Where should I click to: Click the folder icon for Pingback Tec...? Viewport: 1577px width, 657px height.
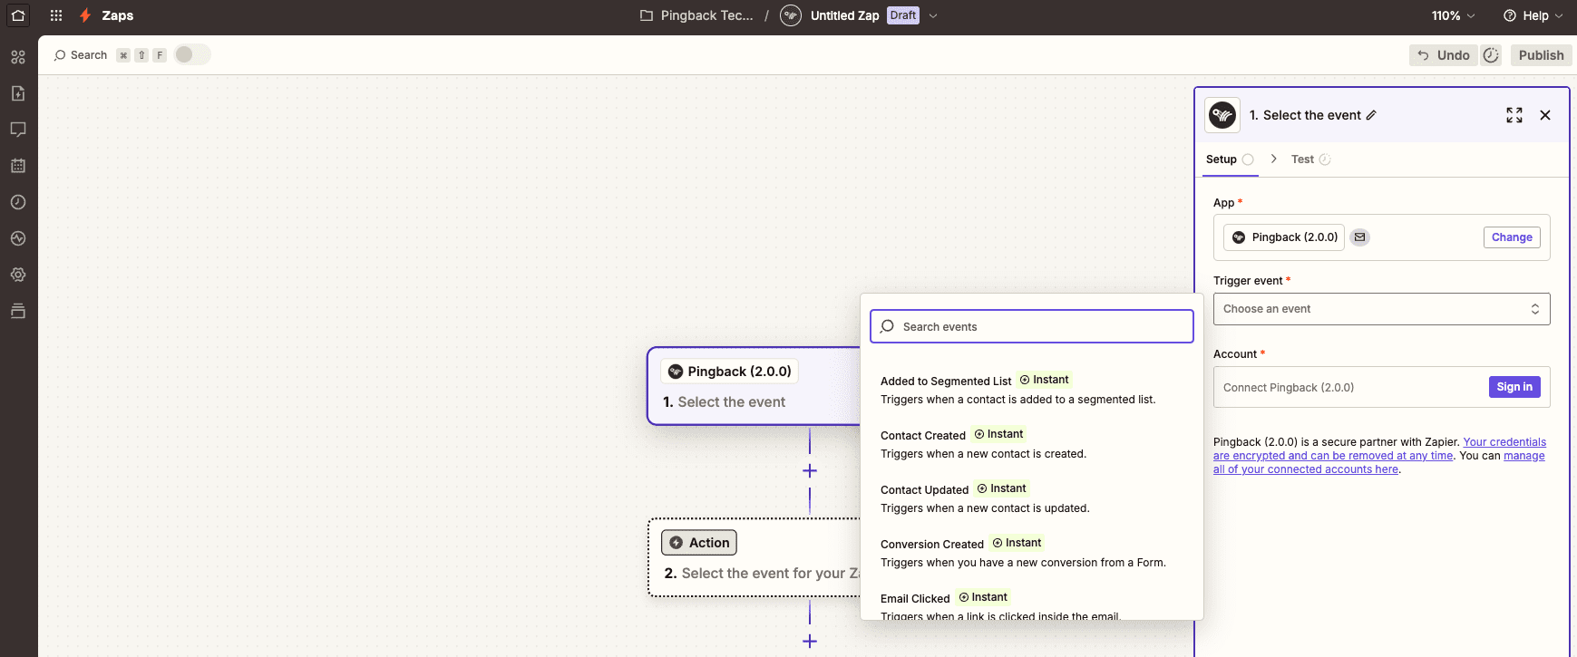[x=647, y=15]
